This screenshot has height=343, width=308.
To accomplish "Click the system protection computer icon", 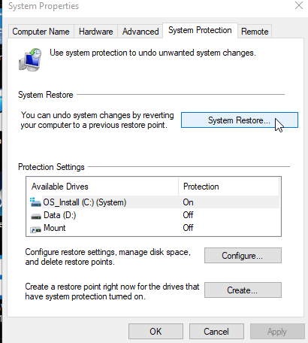I will click(x=30, y=59).
